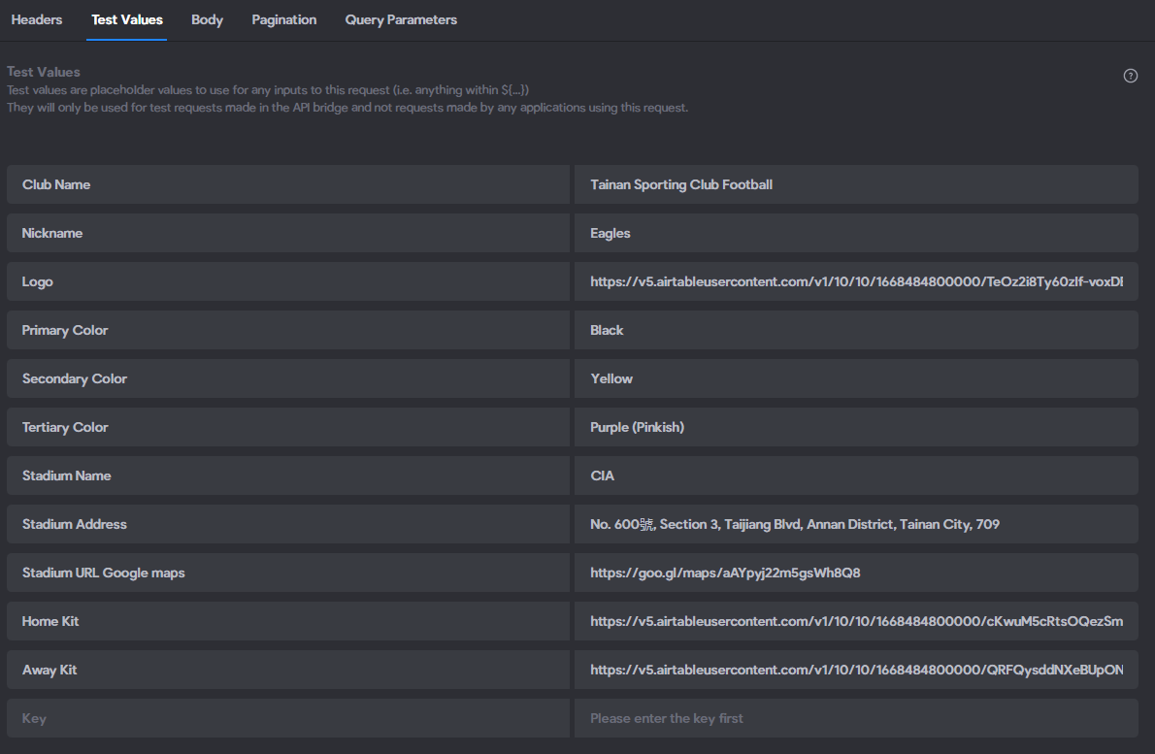Image resolution: width=1155 pixels, height=754 pixels.
Task: Edit the Club Name value field
Action: click(856, 184)
